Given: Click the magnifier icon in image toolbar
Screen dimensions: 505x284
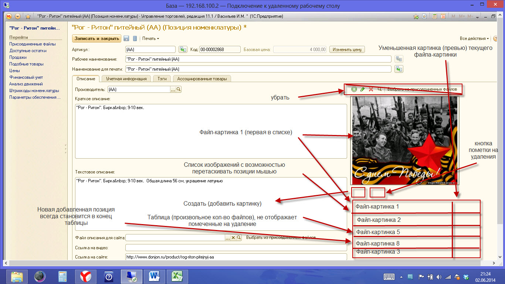Looking at the screenshot, I should 379,89.
